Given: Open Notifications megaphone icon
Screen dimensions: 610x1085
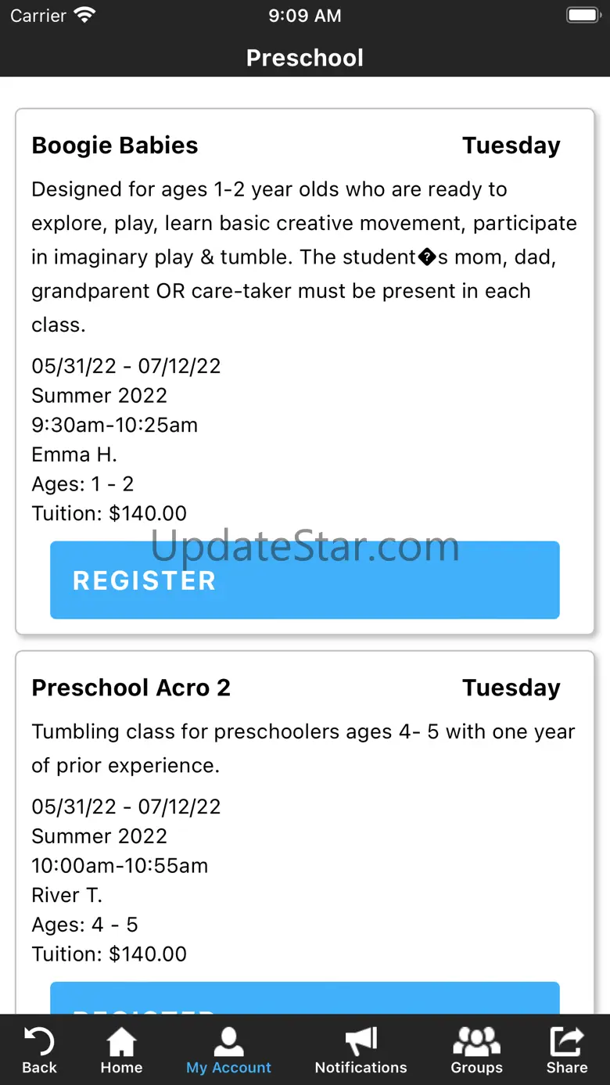Looking at the screenshot, I should (361, 1041).
